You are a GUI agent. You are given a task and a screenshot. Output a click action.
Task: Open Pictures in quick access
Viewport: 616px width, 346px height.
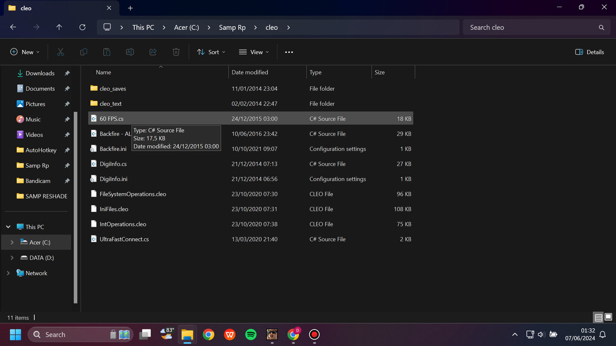tap(36, 104)
